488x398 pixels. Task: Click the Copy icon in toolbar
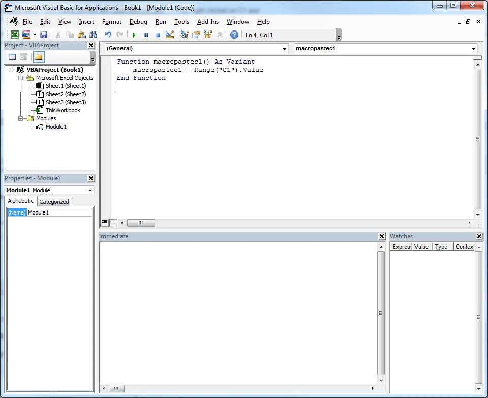pyautogui.click(x=70, y=35)
